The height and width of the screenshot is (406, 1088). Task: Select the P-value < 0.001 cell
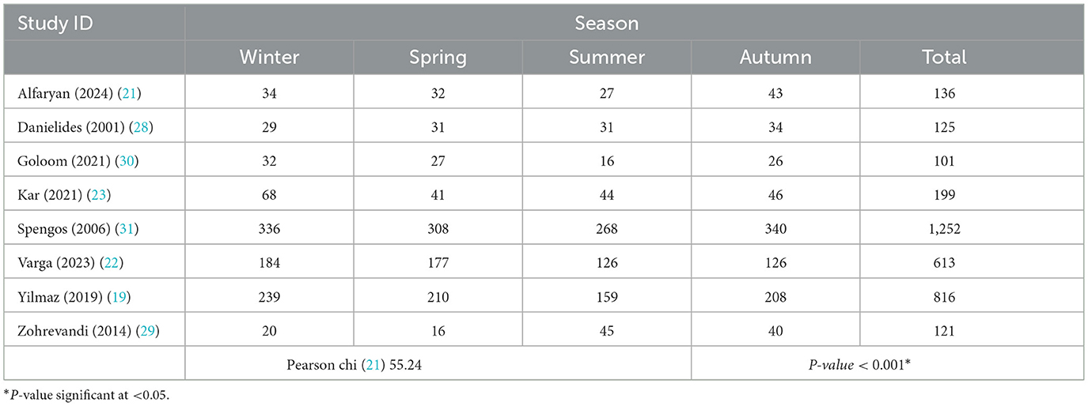(x=887, y=364)
